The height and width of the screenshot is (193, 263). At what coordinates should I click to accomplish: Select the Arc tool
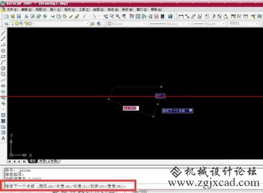[x=3, y=62]
